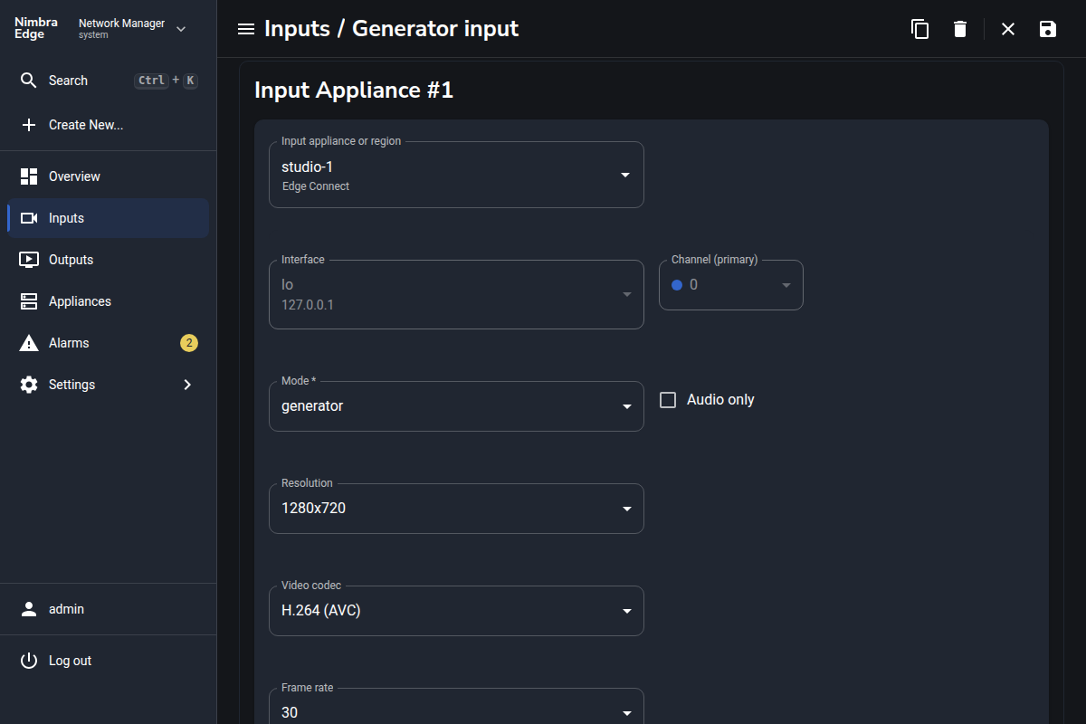
Task: Open the Frame rate dropdown
Action: 456,707
